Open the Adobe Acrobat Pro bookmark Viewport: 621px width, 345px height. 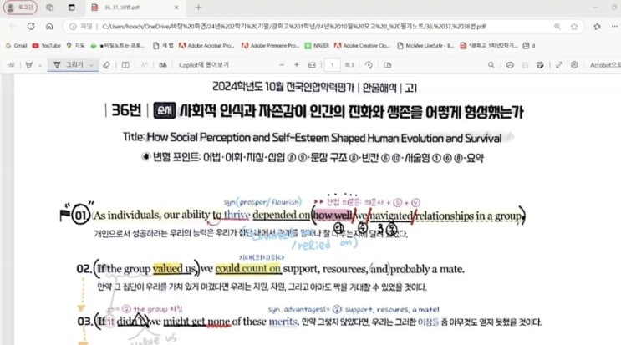206,45
